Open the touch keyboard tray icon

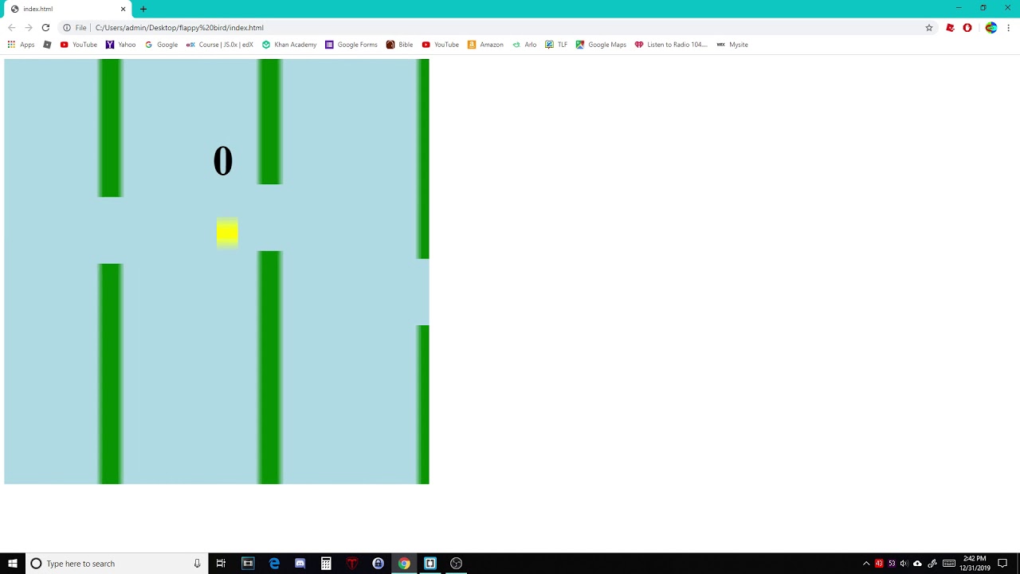click(948, 564)
